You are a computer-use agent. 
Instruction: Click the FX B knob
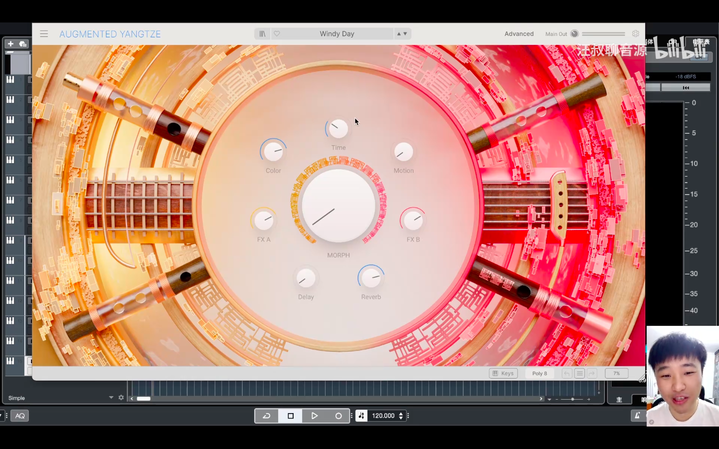point(413,220)
